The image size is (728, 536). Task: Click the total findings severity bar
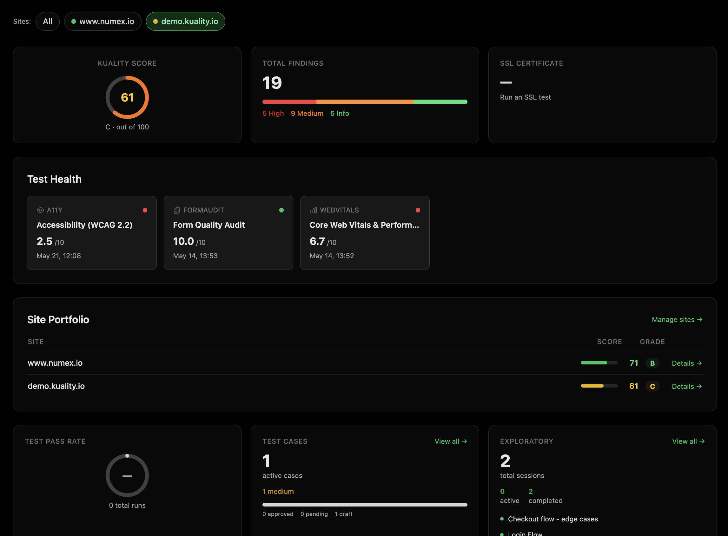point(365,102)
